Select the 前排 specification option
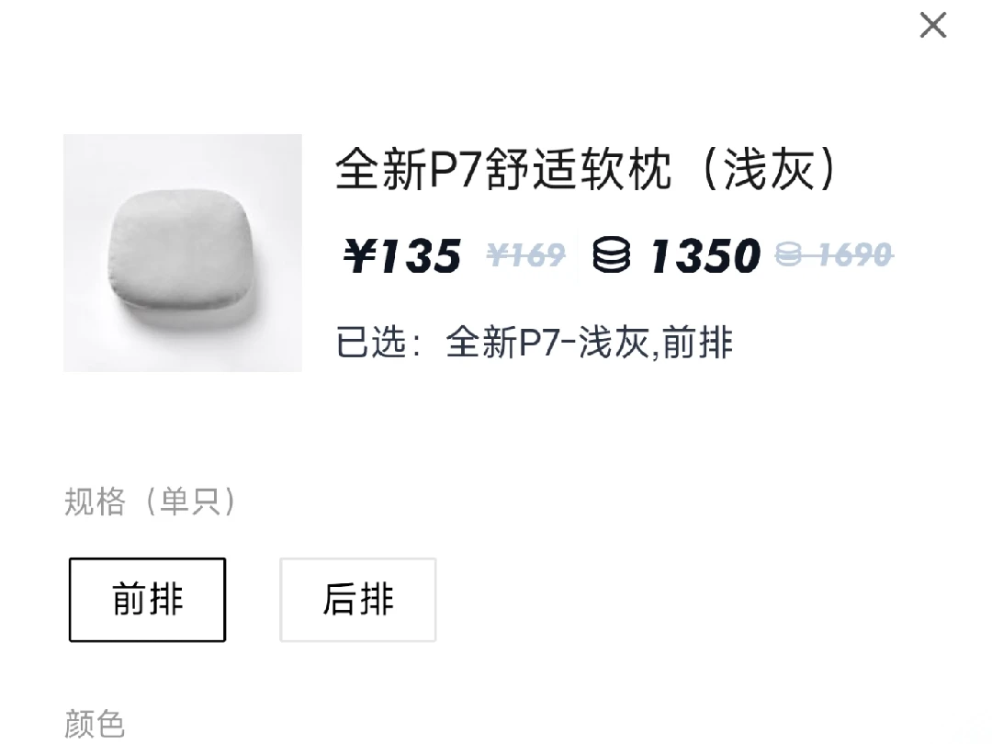992x744 pixels. [x=147, y=599]
